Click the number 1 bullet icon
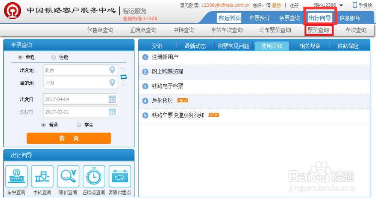The width and height of the screenshot is (376, 201). (145, 57)
